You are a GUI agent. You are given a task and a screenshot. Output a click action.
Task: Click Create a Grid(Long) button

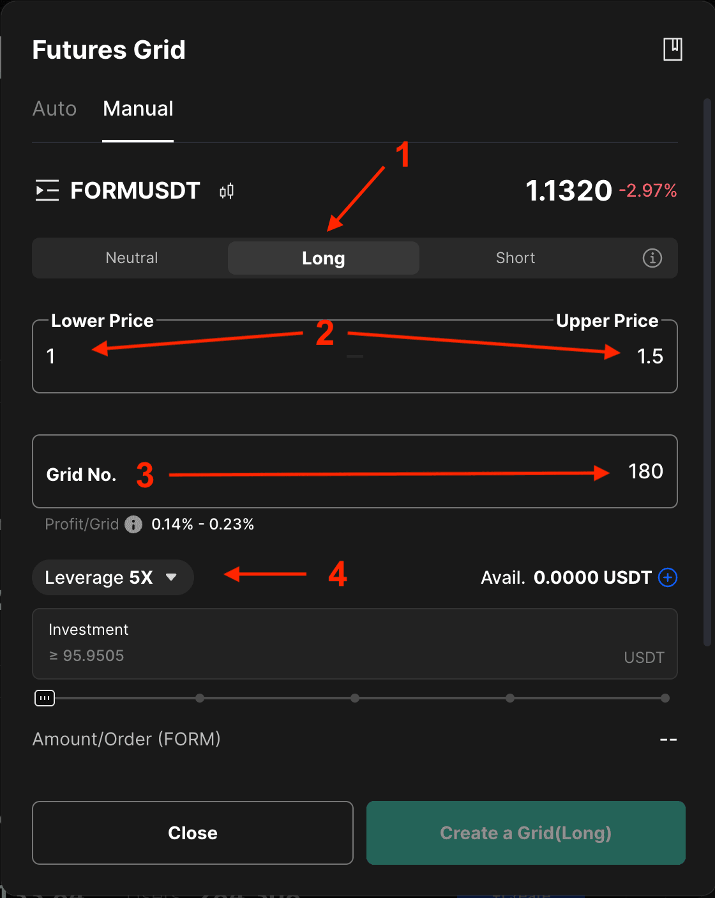pos(525,833)
